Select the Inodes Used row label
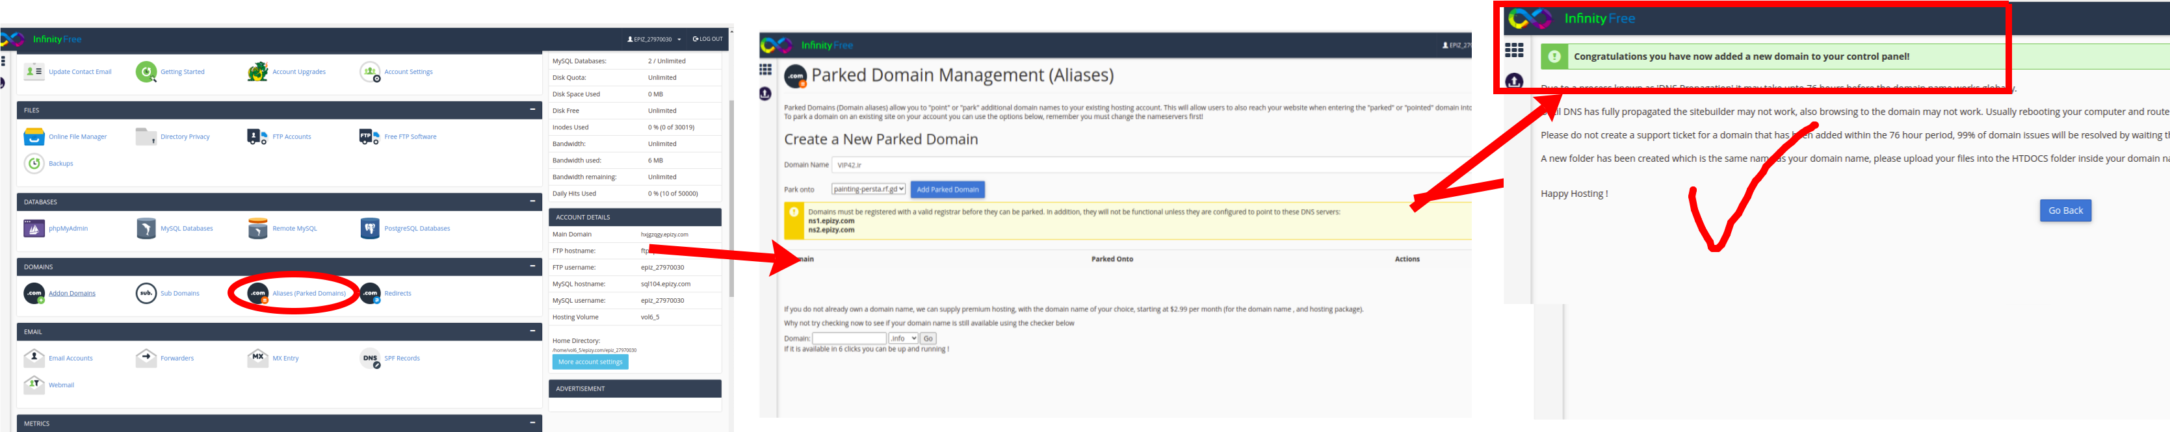This screenshot has width=2170, height=432. tap(570, 127)
